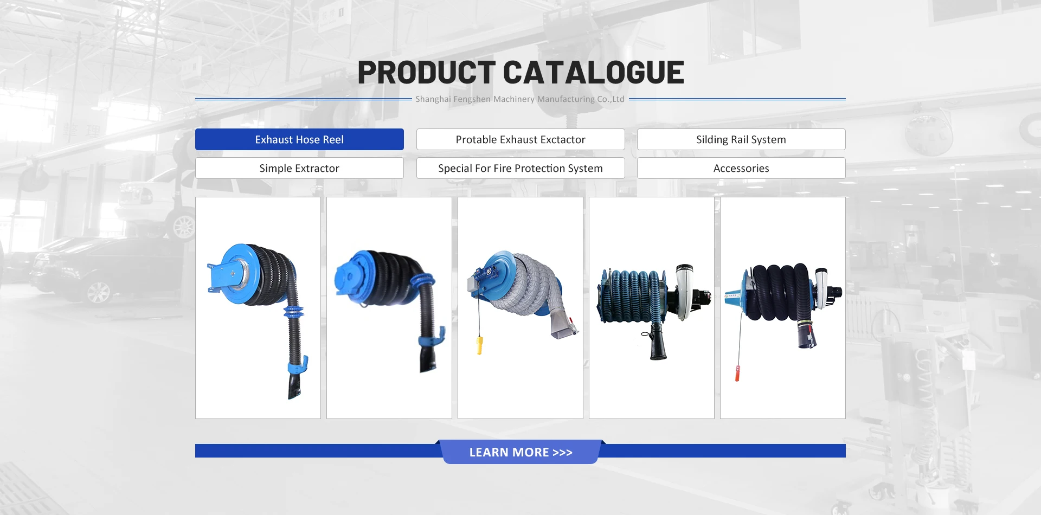Click the LEARN MORE >>> button

click(520, 452)
